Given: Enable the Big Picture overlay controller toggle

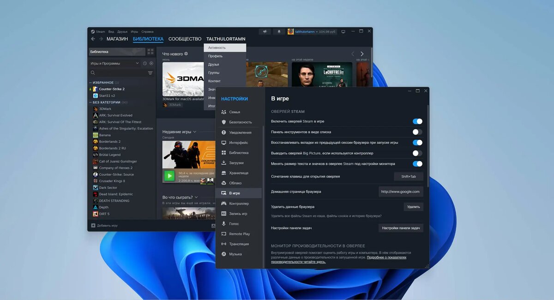Looking at the screenshot, I should 417,153.
